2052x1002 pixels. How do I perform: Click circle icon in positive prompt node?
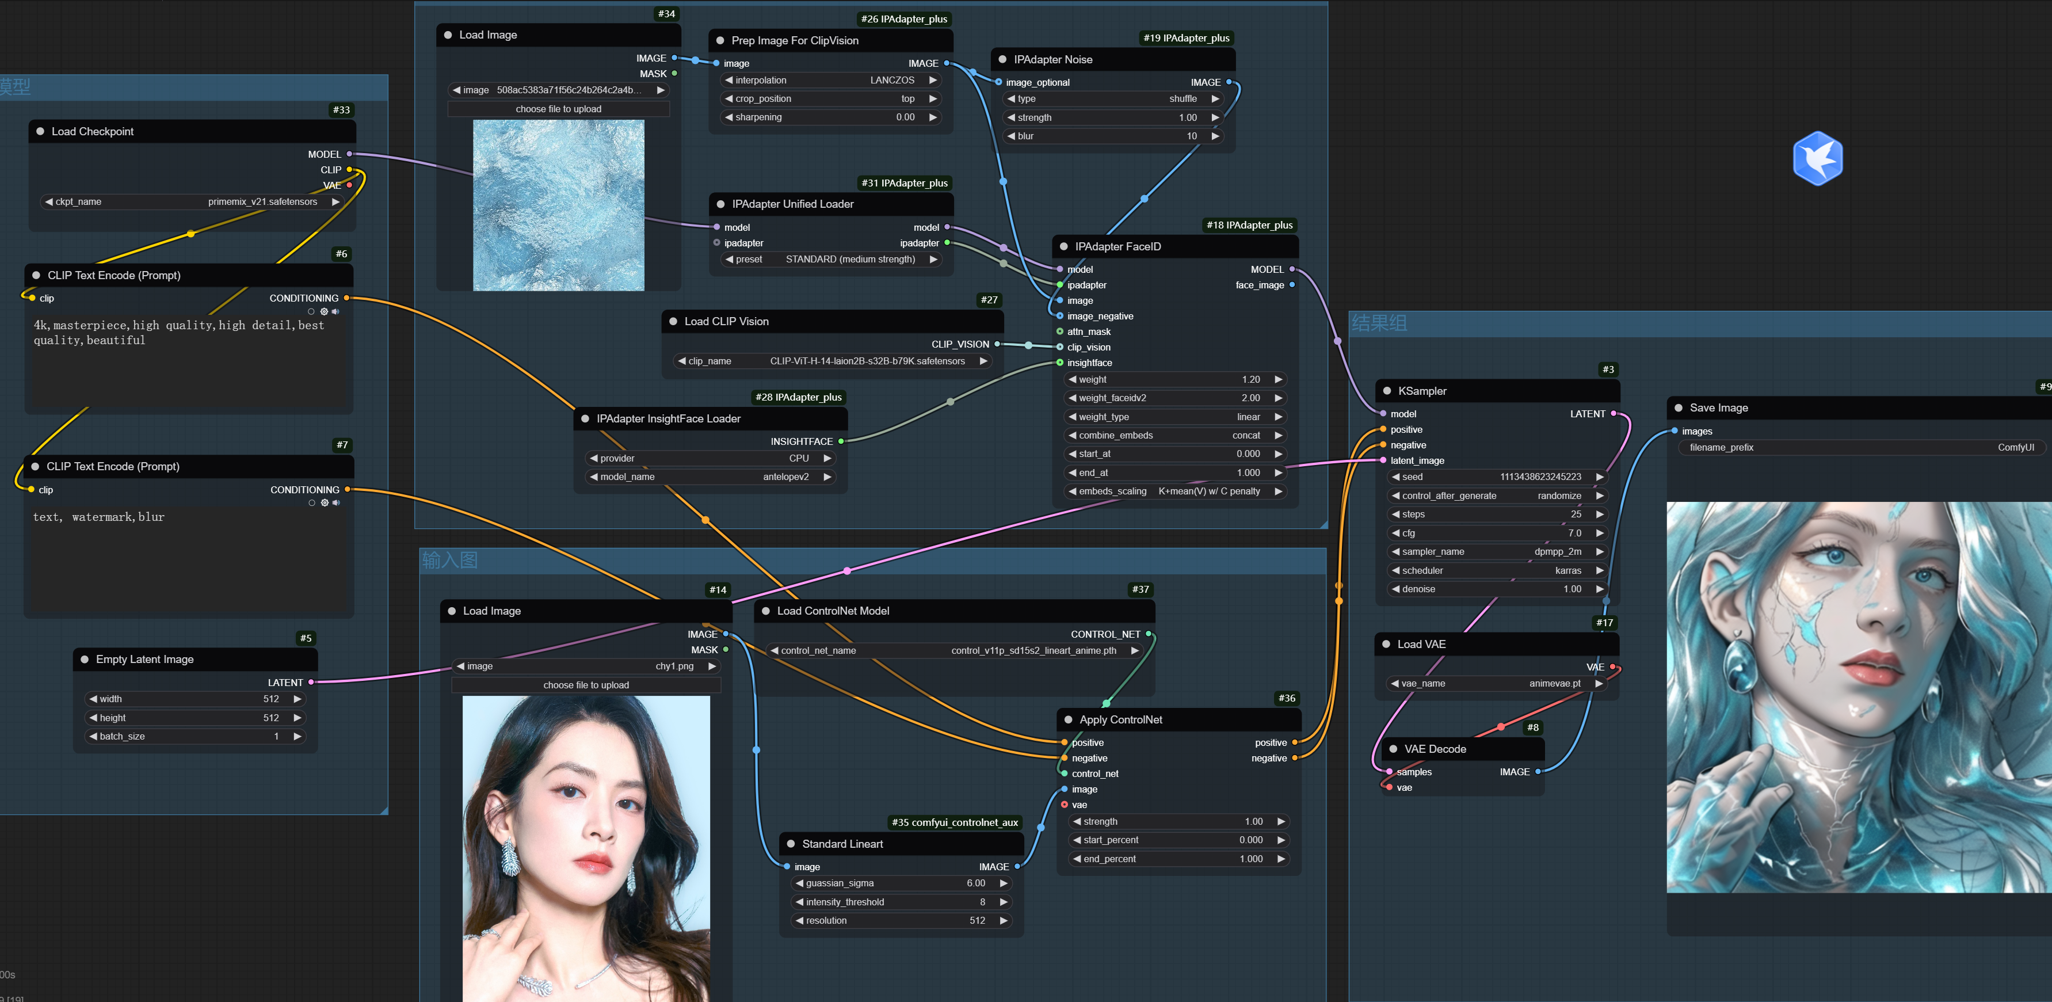point(311,311)
